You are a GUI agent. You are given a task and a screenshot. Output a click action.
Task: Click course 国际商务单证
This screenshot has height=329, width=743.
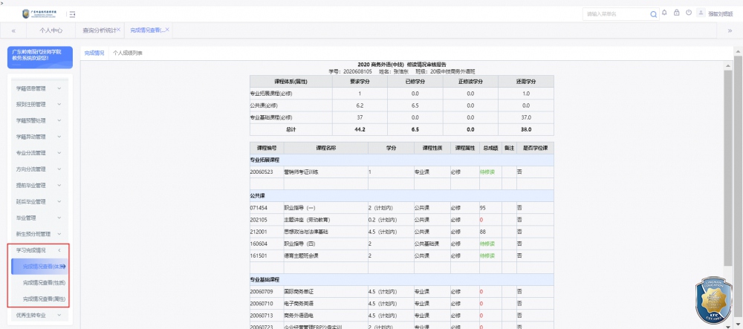click(x=299, y=291)
